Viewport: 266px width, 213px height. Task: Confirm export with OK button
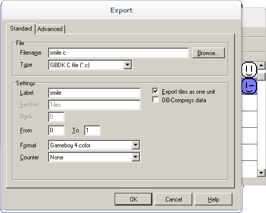pos(134,199)
